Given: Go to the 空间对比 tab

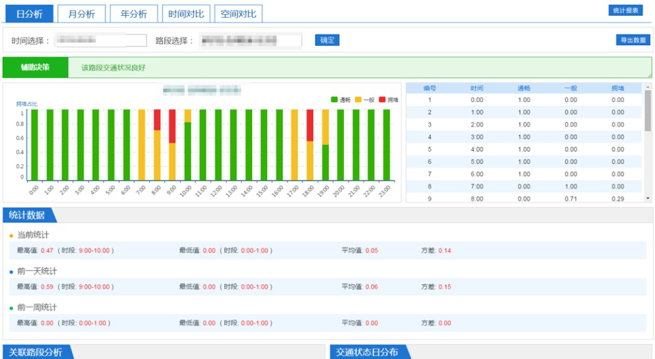Looking at the screenshot, I should click(238, 14).
